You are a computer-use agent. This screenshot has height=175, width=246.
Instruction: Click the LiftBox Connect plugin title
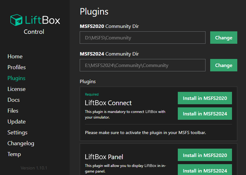coord(108,103)
